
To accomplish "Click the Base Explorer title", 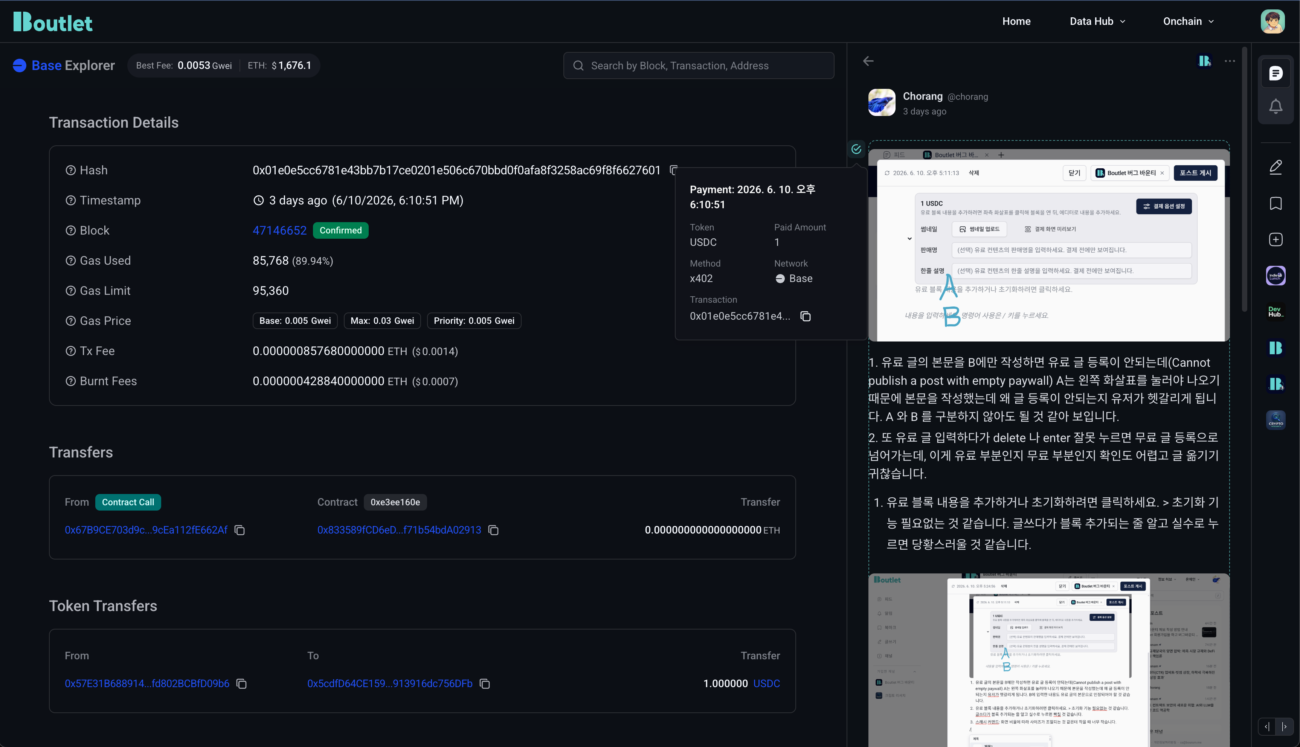I will (73, 66).
